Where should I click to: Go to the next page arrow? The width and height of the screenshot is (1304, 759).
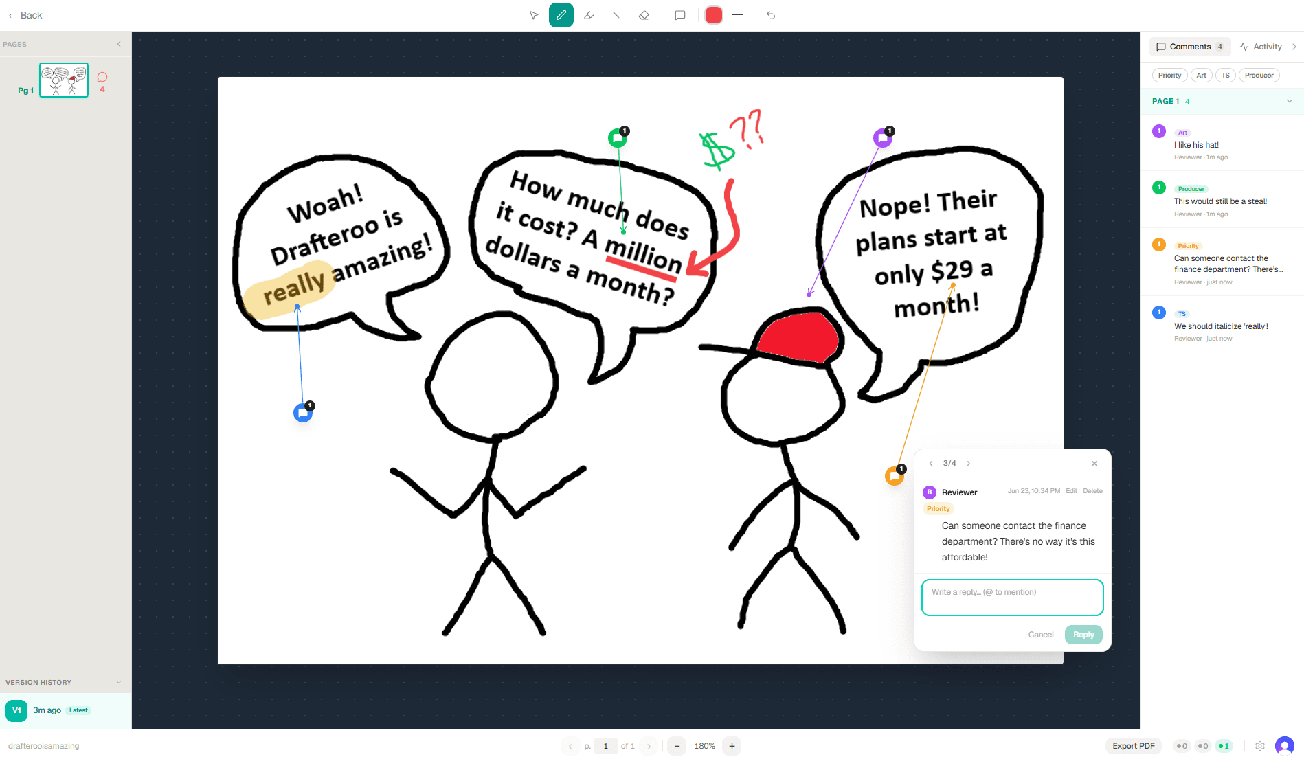click(649, 746)
